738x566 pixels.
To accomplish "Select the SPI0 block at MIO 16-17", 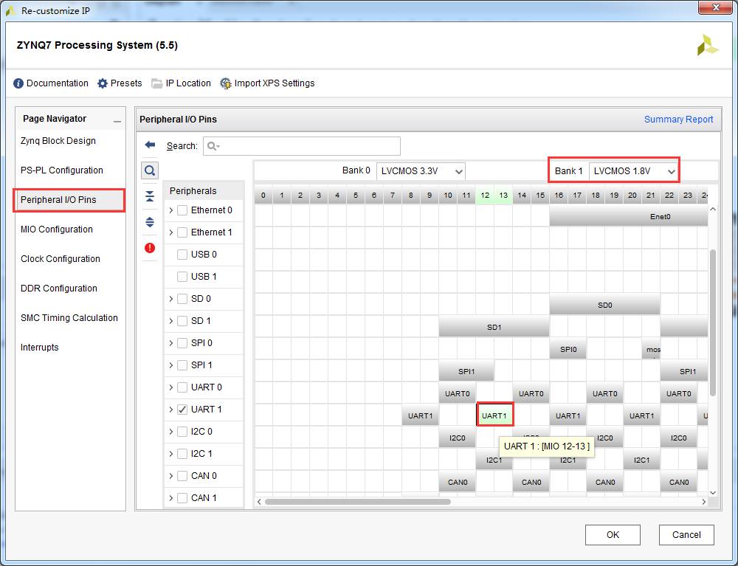I will click(568, 349).
